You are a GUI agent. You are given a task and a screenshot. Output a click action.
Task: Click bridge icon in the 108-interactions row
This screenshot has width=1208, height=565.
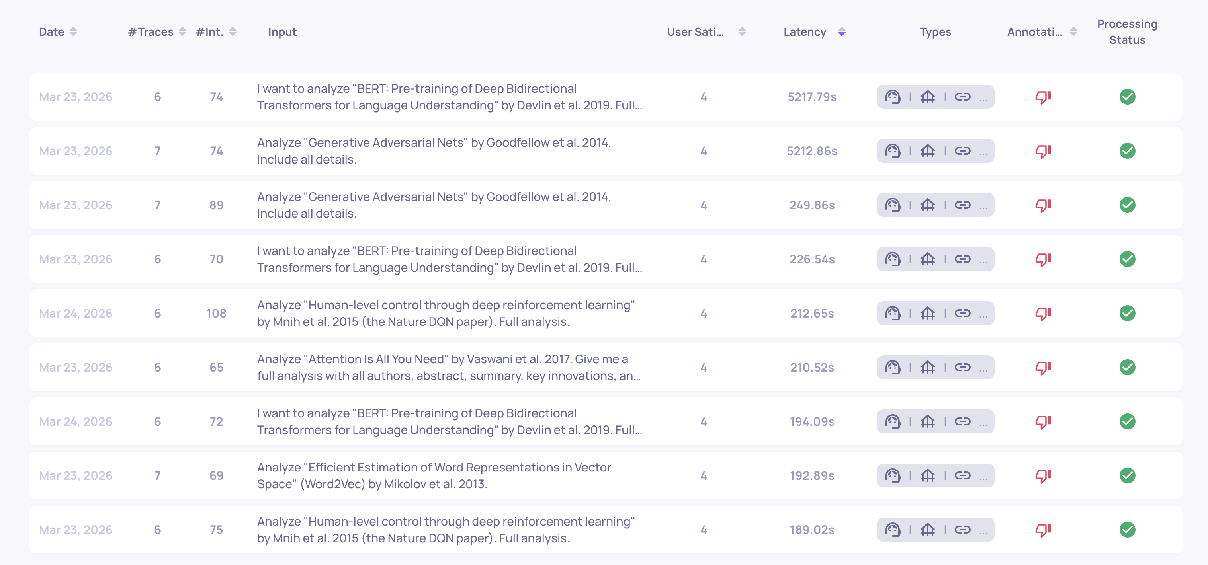927,314
